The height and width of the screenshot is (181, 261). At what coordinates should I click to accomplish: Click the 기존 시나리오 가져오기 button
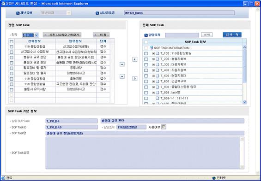62,35
